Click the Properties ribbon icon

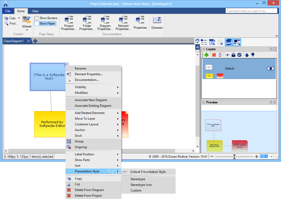click(140, 22)
